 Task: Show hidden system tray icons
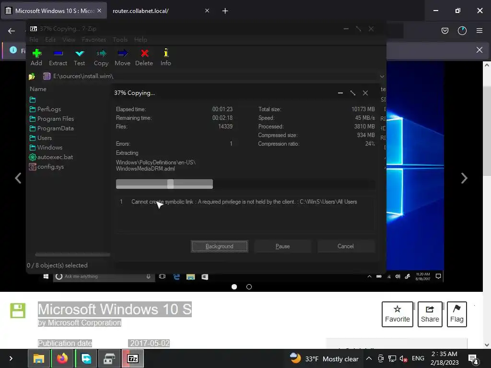click(369, 358)
